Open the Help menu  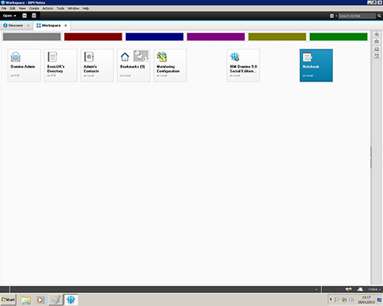pos(85,8)
